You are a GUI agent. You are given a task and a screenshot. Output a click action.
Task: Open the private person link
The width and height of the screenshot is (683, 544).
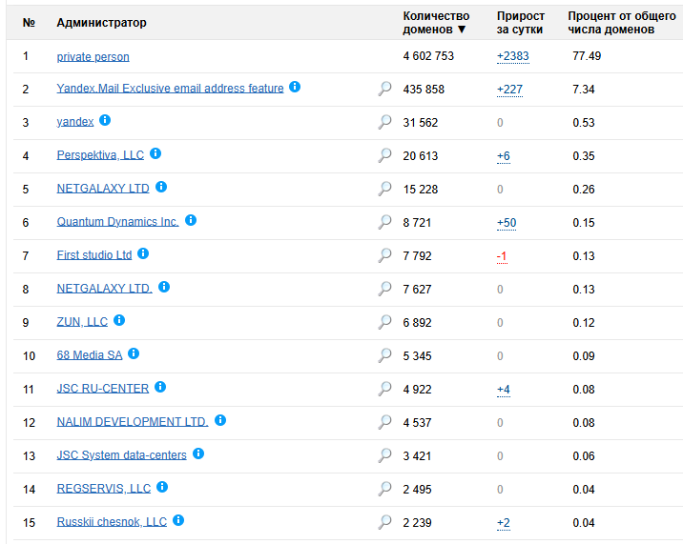93,56
